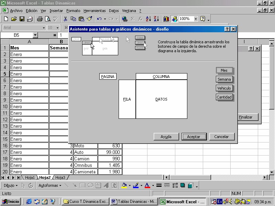Apply fill color with the paint bucket
Screen dimensions: 275x206
[124, 185]
